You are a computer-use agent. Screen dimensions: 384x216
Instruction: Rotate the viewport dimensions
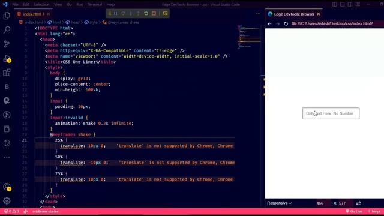click(x=359, y=203)
